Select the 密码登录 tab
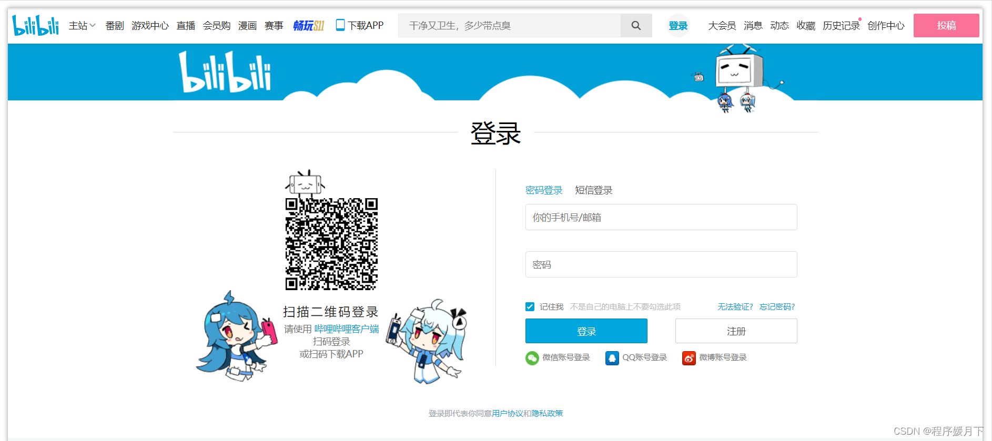The height and width of the screenshot is (441, 992). 544,190
